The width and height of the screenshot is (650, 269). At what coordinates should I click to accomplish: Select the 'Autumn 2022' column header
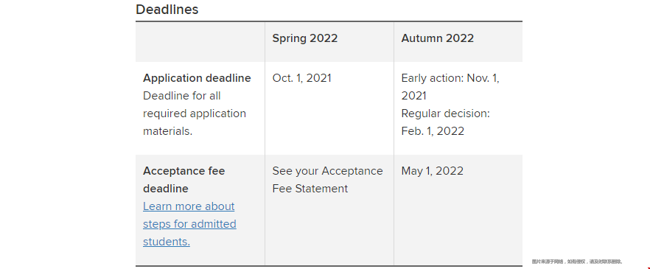[x=437, y=38]
